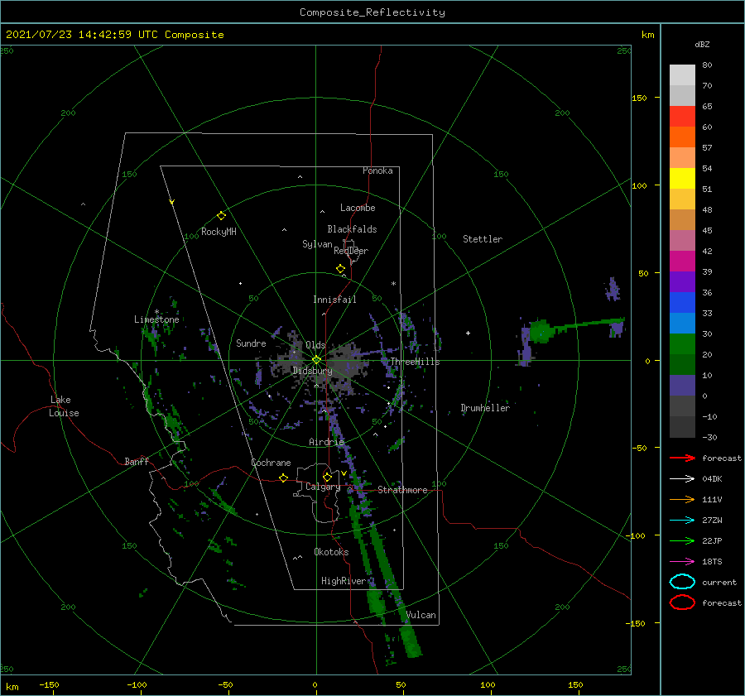Click the Lacombe label
This screenshot has width=745, height=696.
358,208
